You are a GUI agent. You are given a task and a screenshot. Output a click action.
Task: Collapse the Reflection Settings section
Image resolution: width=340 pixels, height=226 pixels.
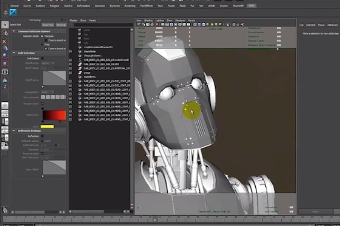[14, 131]
